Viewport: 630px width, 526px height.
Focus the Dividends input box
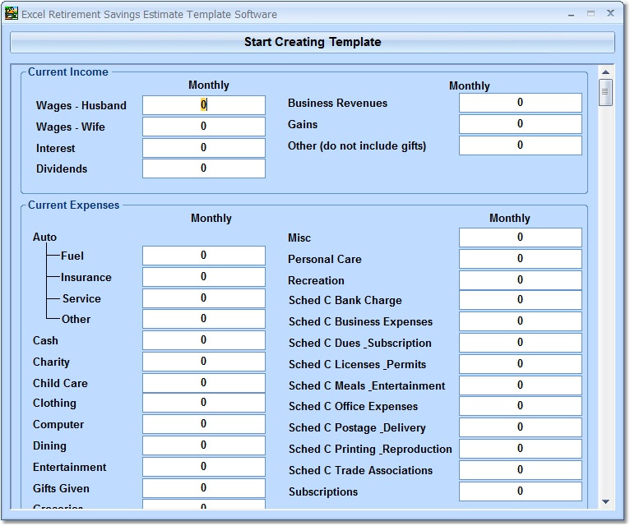(x=204, y=168)
